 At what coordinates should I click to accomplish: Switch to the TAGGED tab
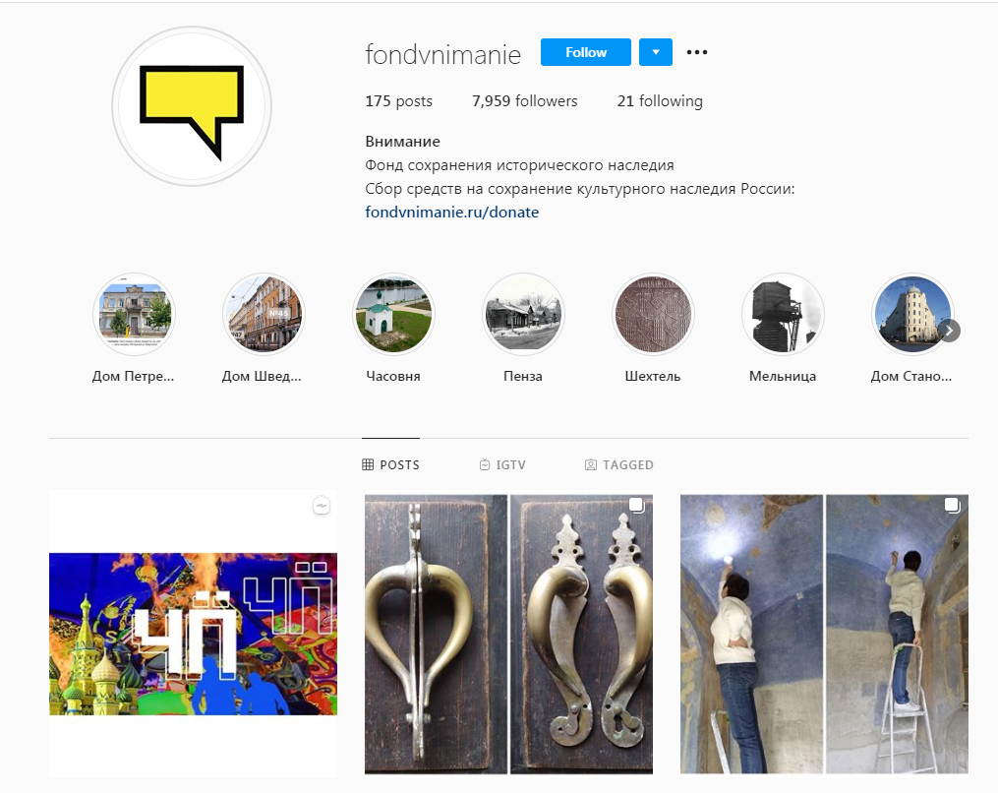(x=619, y=465)
